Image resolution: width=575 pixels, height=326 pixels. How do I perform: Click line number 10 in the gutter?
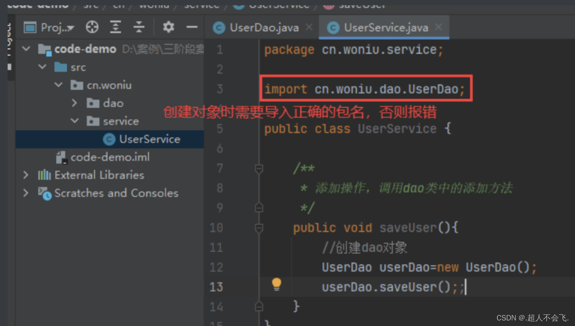[216, 228]
